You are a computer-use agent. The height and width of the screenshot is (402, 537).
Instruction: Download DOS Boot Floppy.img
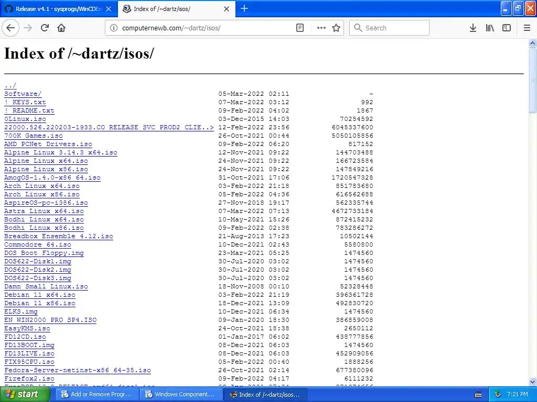coord(44,253)
